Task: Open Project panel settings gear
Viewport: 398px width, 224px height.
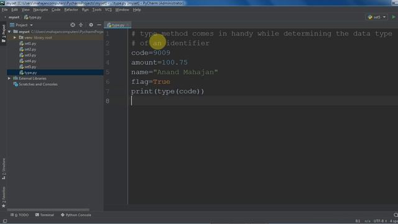Action: [x=91, y=25]
